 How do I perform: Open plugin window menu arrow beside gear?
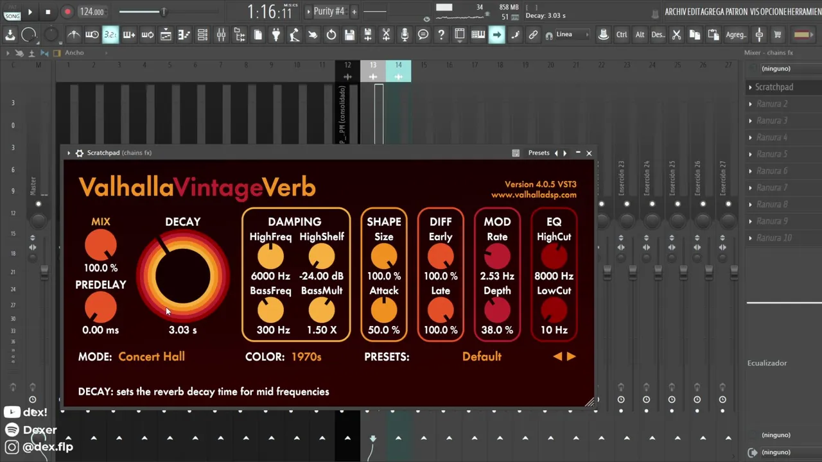click(69, 153)
